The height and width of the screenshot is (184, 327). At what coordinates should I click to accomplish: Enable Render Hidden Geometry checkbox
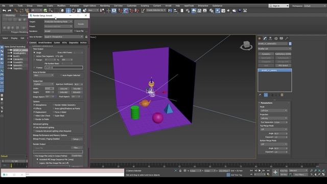coord(54,105)
